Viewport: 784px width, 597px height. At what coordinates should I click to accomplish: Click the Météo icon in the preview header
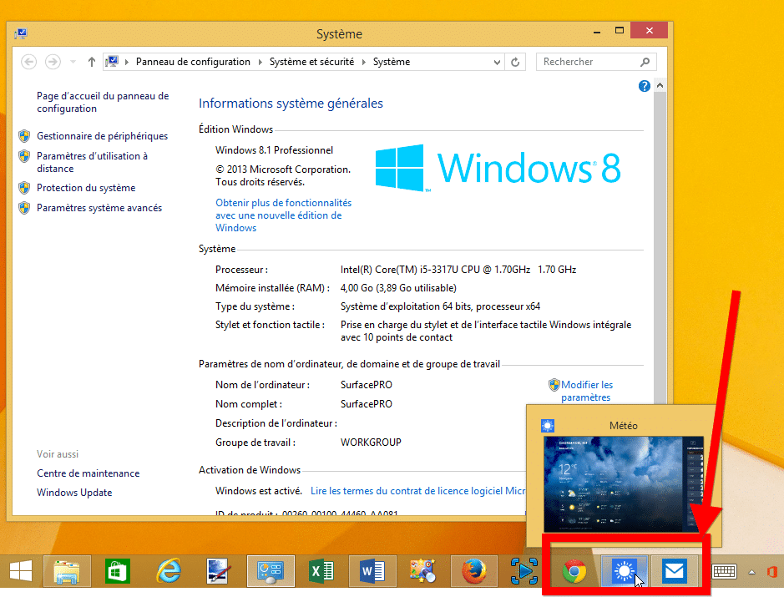(548, 426)
